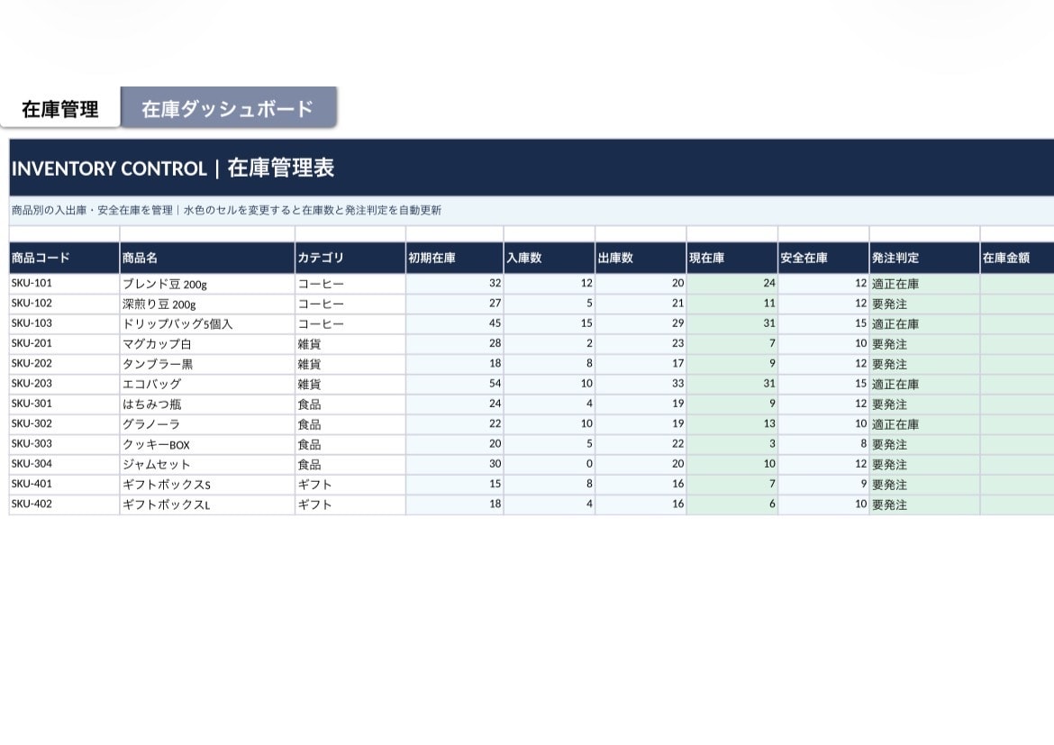Screen dimensions: 1054x745
Task: Select cell SKU-202
Action: (65, 365)
